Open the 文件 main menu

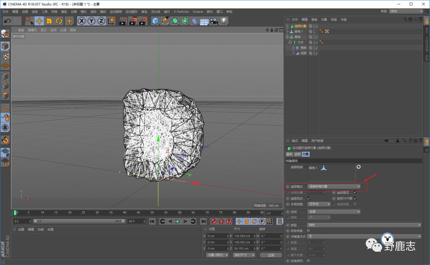coord(6,12)
